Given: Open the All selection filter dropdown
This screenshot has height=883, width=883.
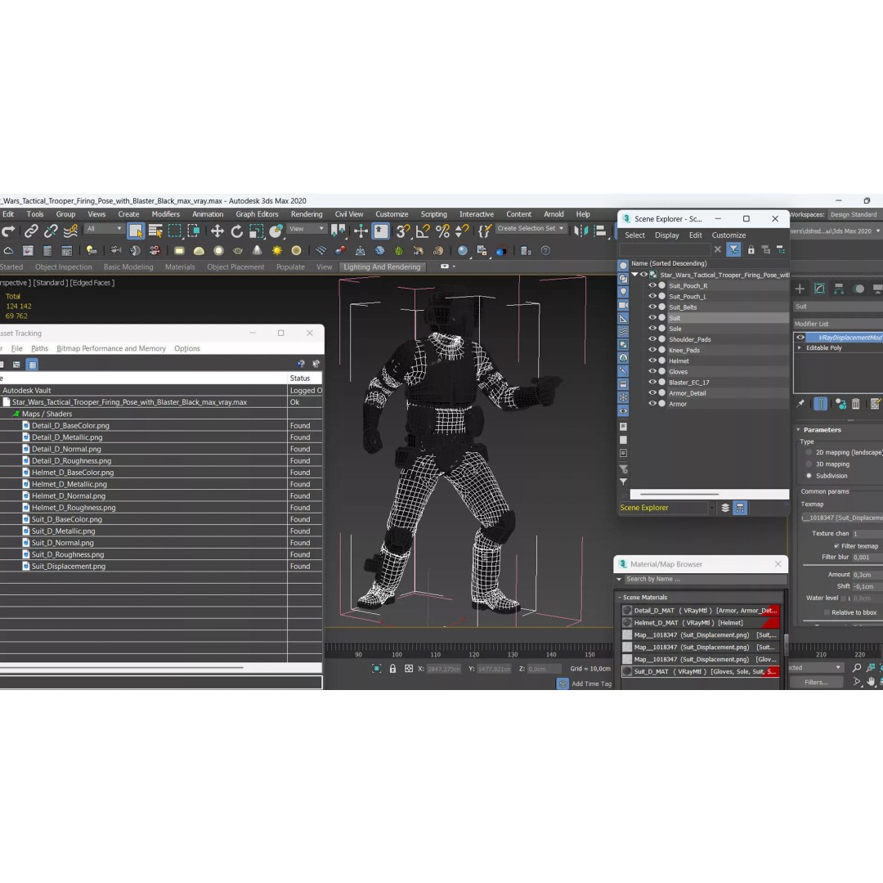Looking at the screenshot, I should tap(104, 229).
